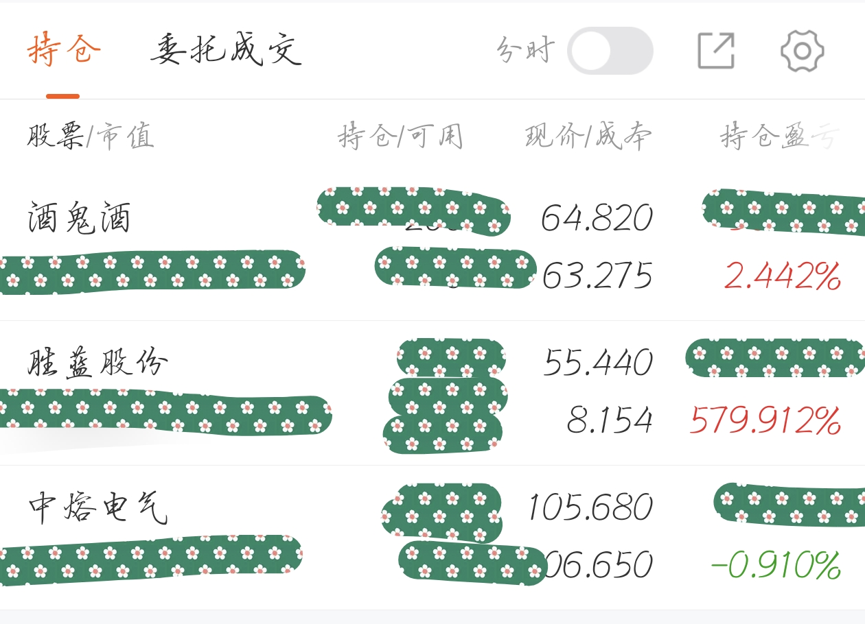Open the share/export icon
Viewport: 865px width, 624px height.
click(716, 50)
